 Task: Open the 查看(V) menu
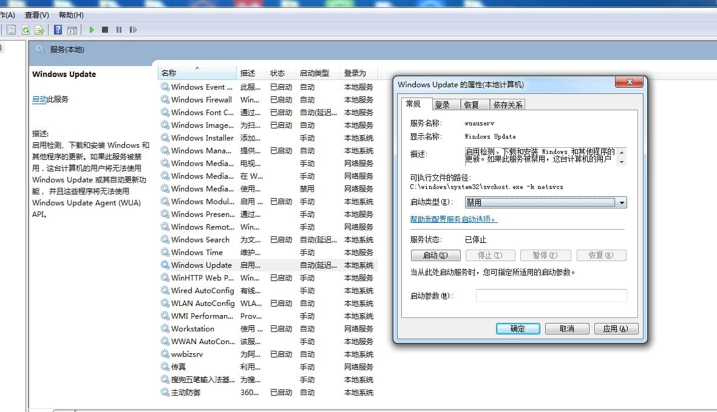36,15
